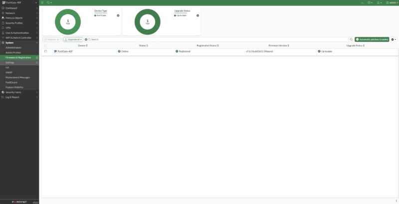This screenshot has height=204, width=399.
Task: Toggle FortiGate legend in Device Type chart
Action: [100, 15]
